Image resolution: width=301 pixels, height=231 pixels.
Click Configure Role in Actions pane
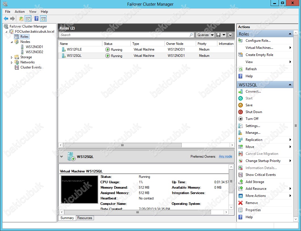(258, 41)
